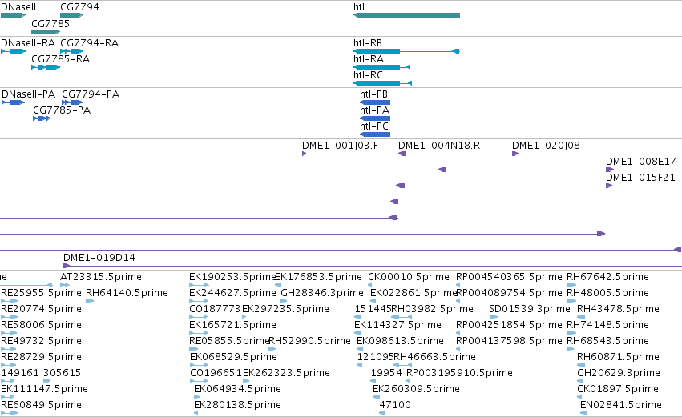Click the CK00010.5prime EST
The width and height of the screenshot is (682, 417).
click(x=370, y=285)
